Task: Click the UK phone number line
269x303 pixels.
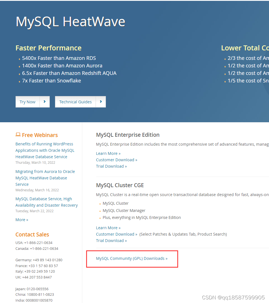Action: 34,277
